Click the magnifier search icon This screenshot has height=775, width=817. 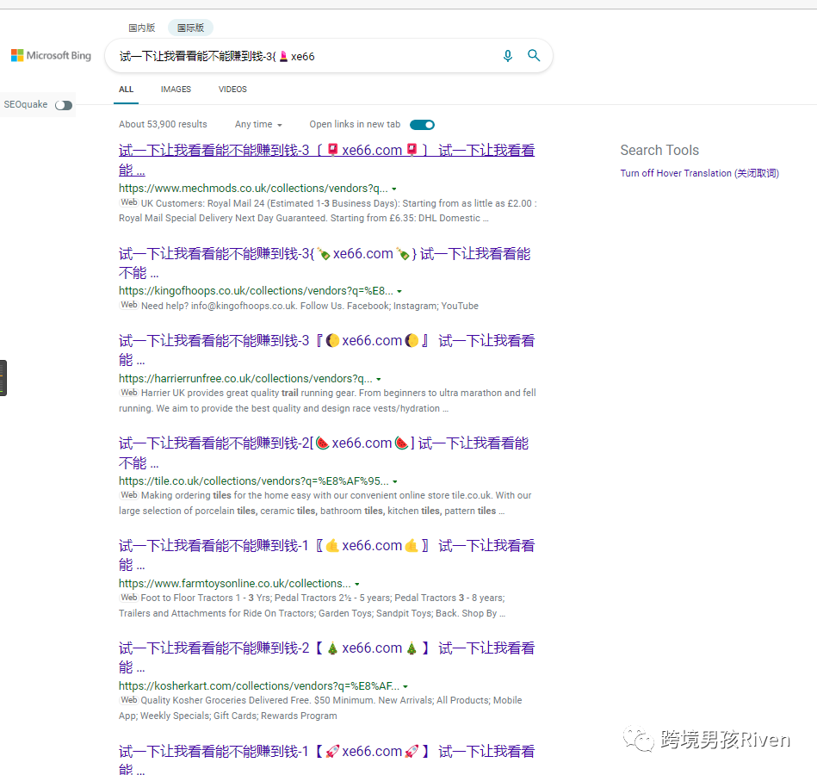(x=534, y=56)
